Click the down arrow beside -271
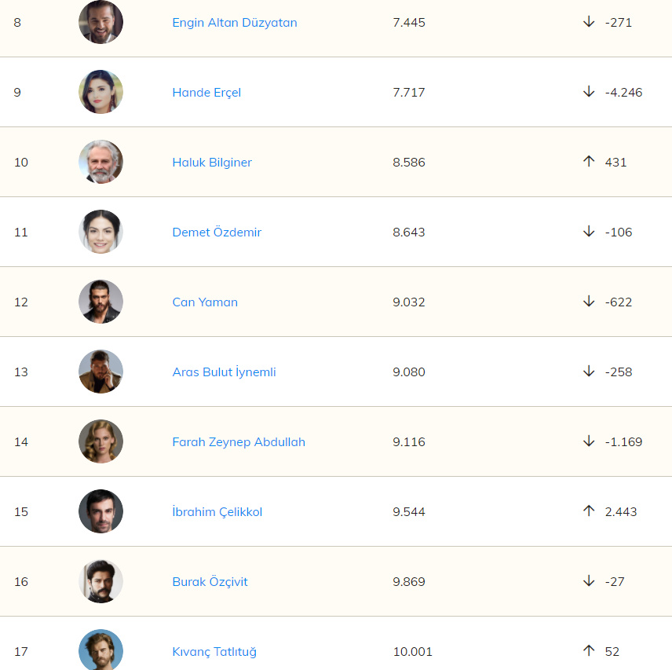 click(x=589, y=22)
